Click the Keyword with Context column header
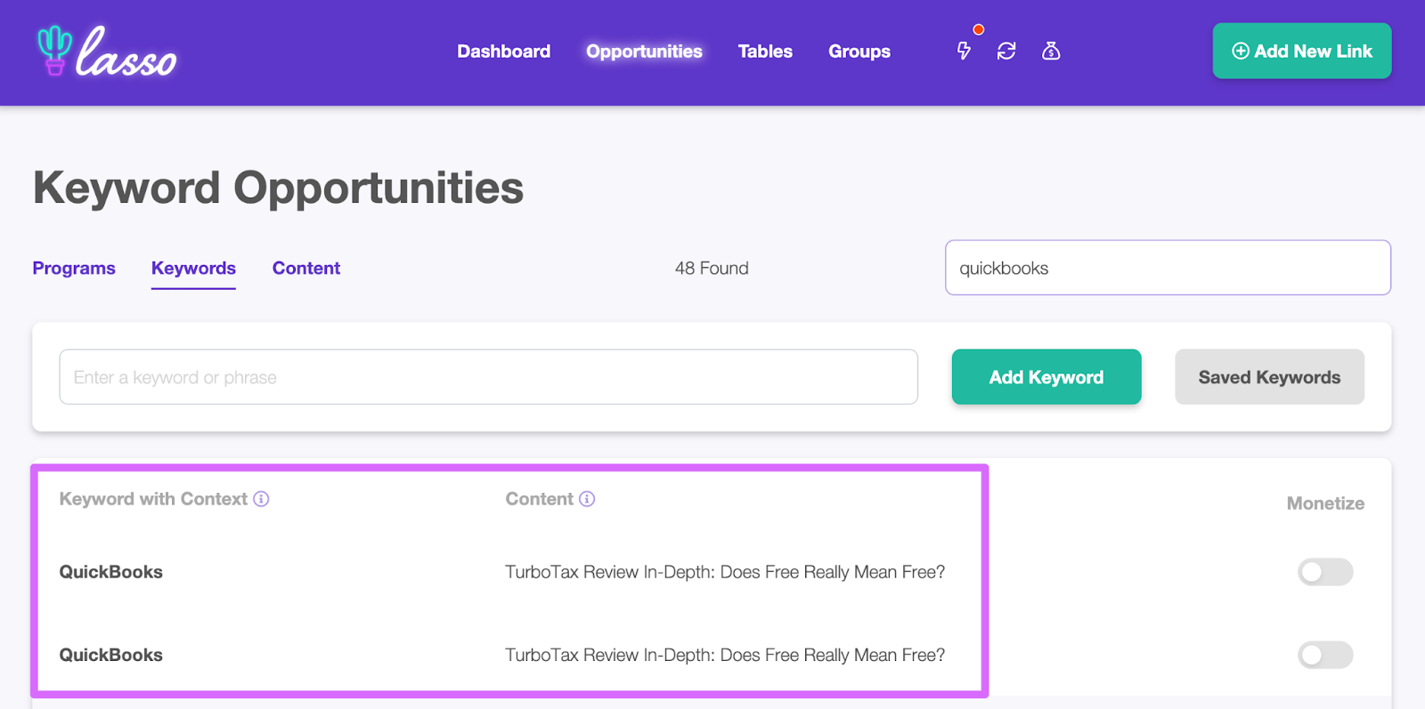The image size is (1425, 709). [x=153, y=499]
